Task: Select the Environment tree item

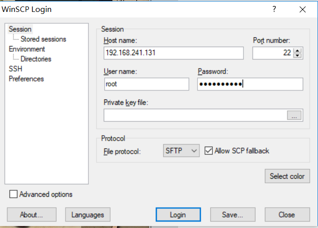Action: pos(27,49)
